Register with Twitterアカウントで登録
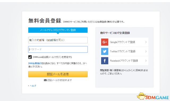 (124, 51)
